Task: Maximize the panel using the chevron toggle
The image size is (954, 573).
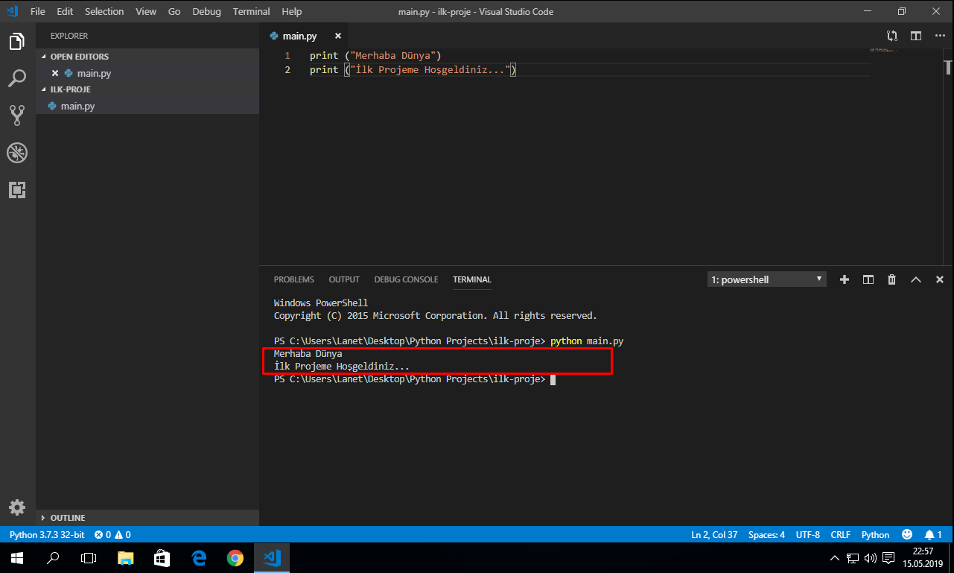Action: [x=915, y=279]
